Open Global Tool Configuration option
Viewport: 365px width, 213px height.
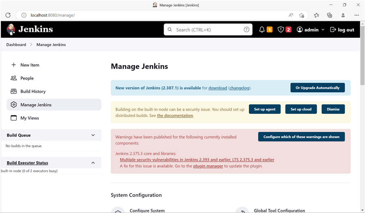click(x=279, y=211)
